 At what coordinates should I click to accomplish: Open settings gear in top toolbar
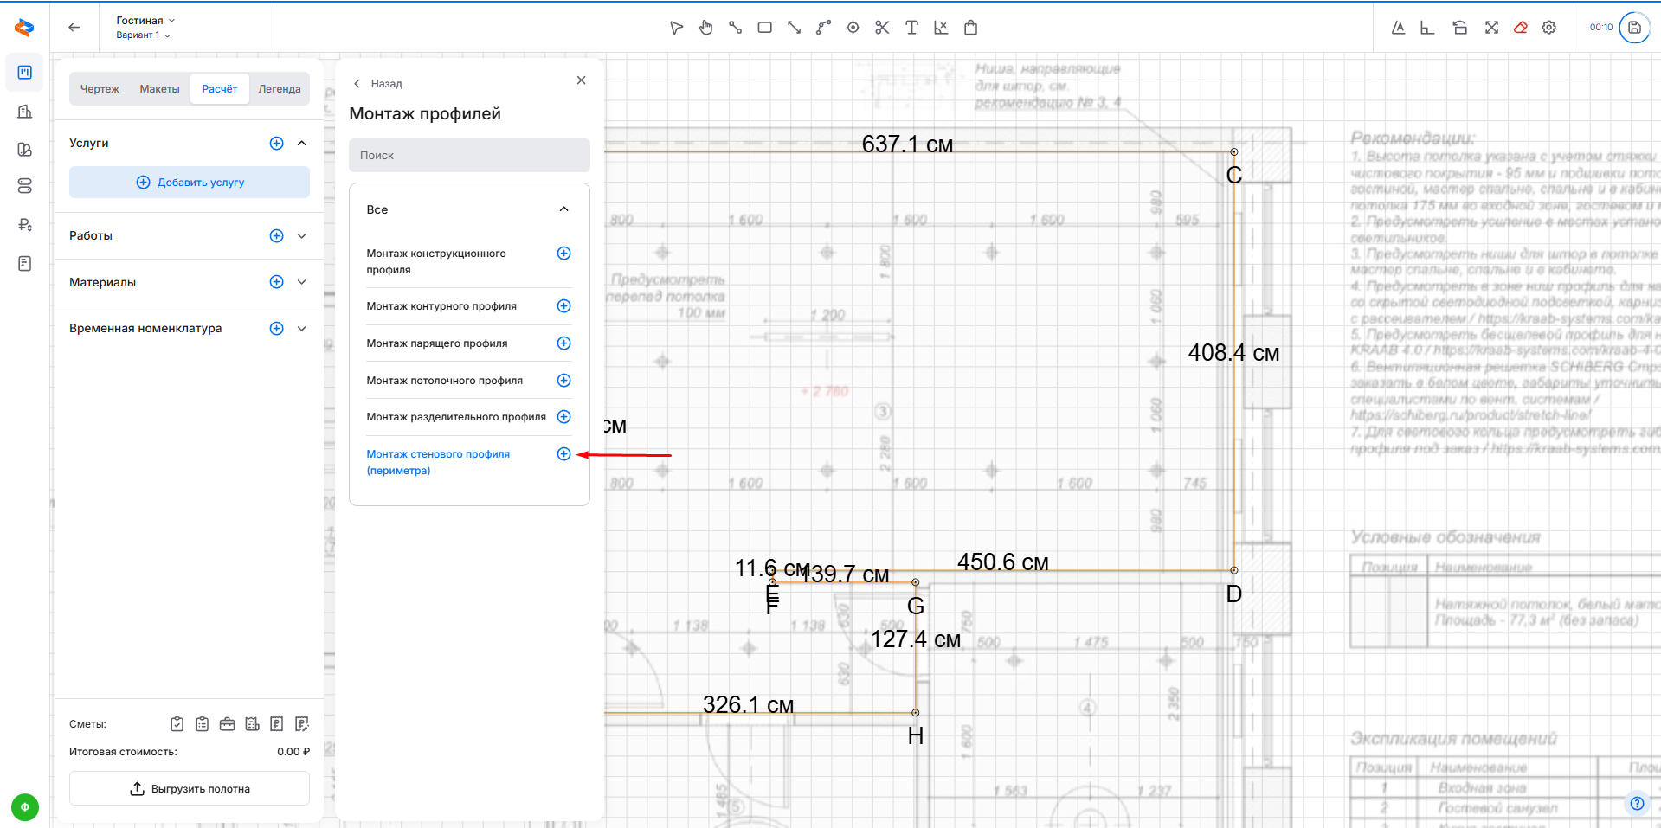[1549, 28]
